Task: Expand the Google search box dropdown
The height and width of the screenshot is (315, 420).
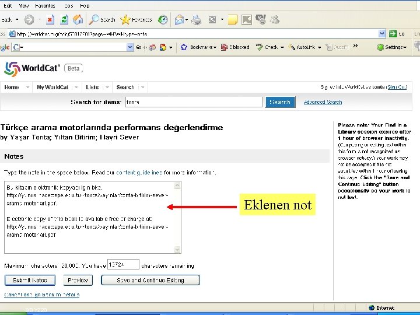Action: pos(130,47)
